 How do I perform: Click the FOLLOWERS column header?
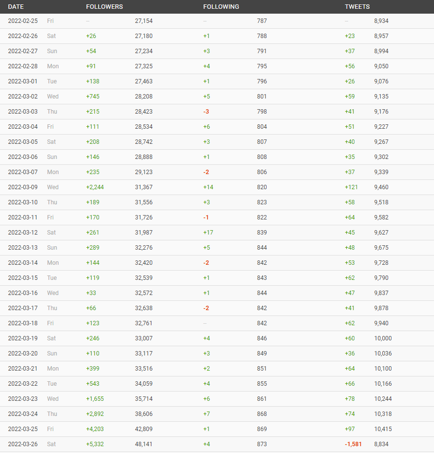pos(104,7)
